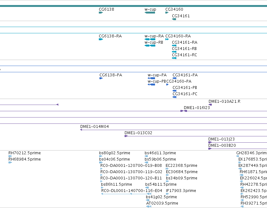Select the bs80g02.5prime EST label
This screenshot has width=267, height=208.
pos(115,153)
